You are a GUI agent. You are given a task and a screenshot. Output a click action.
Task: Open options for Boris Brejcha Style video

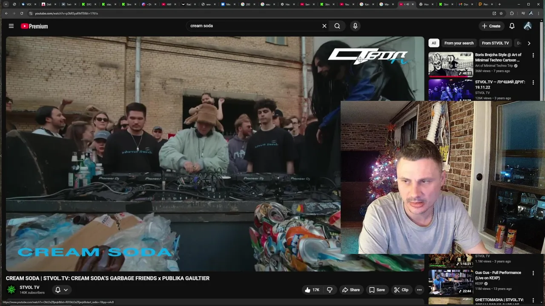tap(533, 55)
